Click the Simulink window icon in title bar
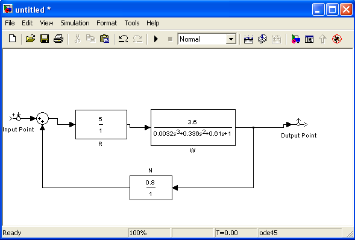 8,9
